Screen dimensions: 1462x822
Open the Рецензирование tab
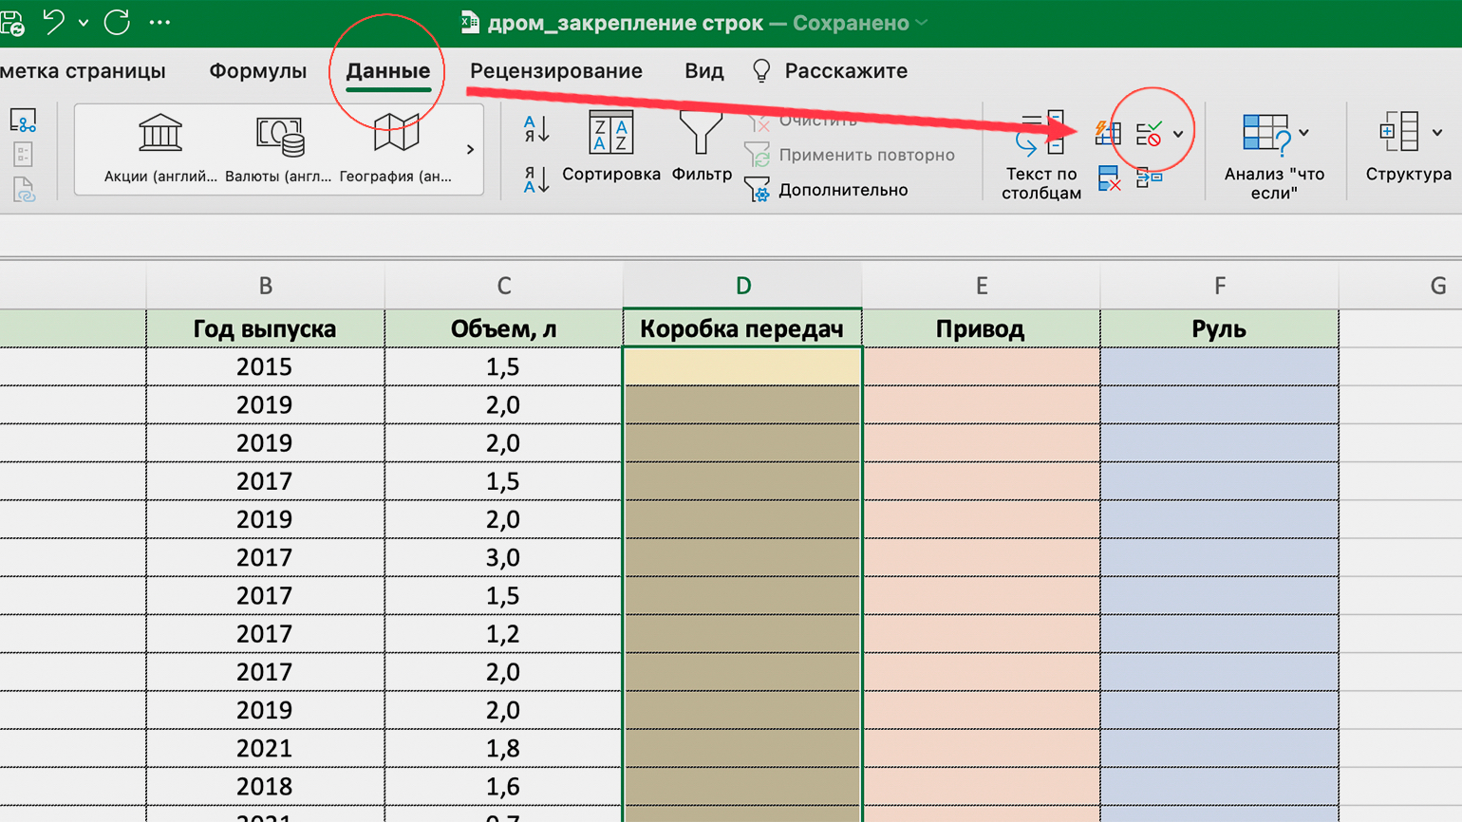[x=555, y=71]
